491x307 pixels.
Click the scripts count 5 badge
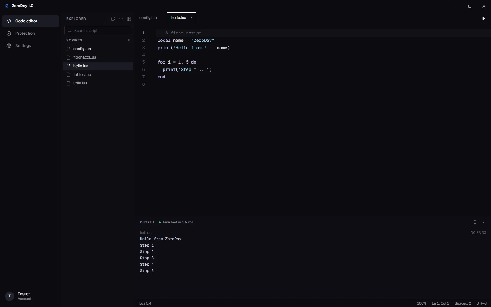pos(129,40)
